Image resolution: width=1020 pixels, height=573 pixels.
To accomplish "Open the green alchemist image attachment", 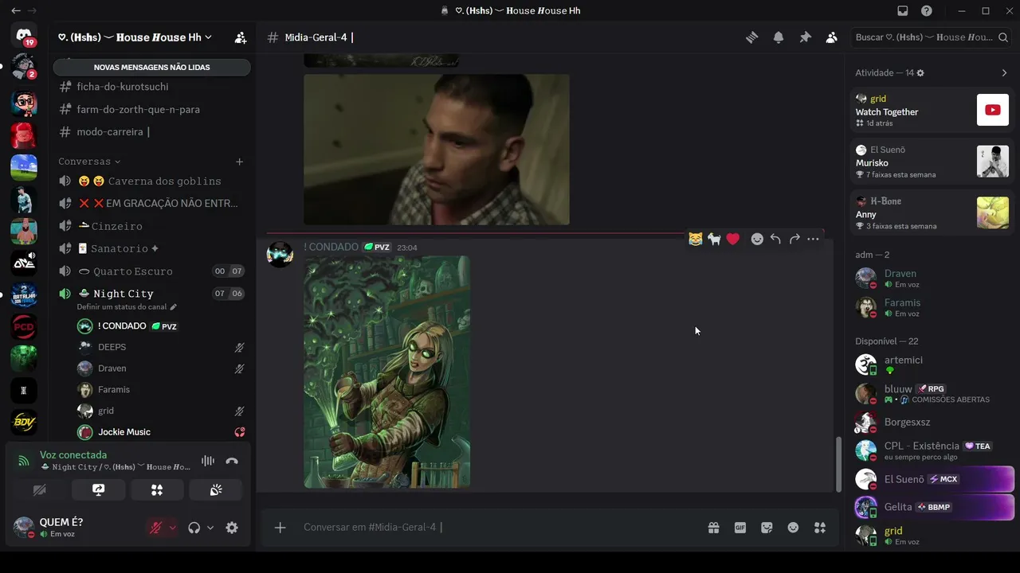I will click(386, 372).
